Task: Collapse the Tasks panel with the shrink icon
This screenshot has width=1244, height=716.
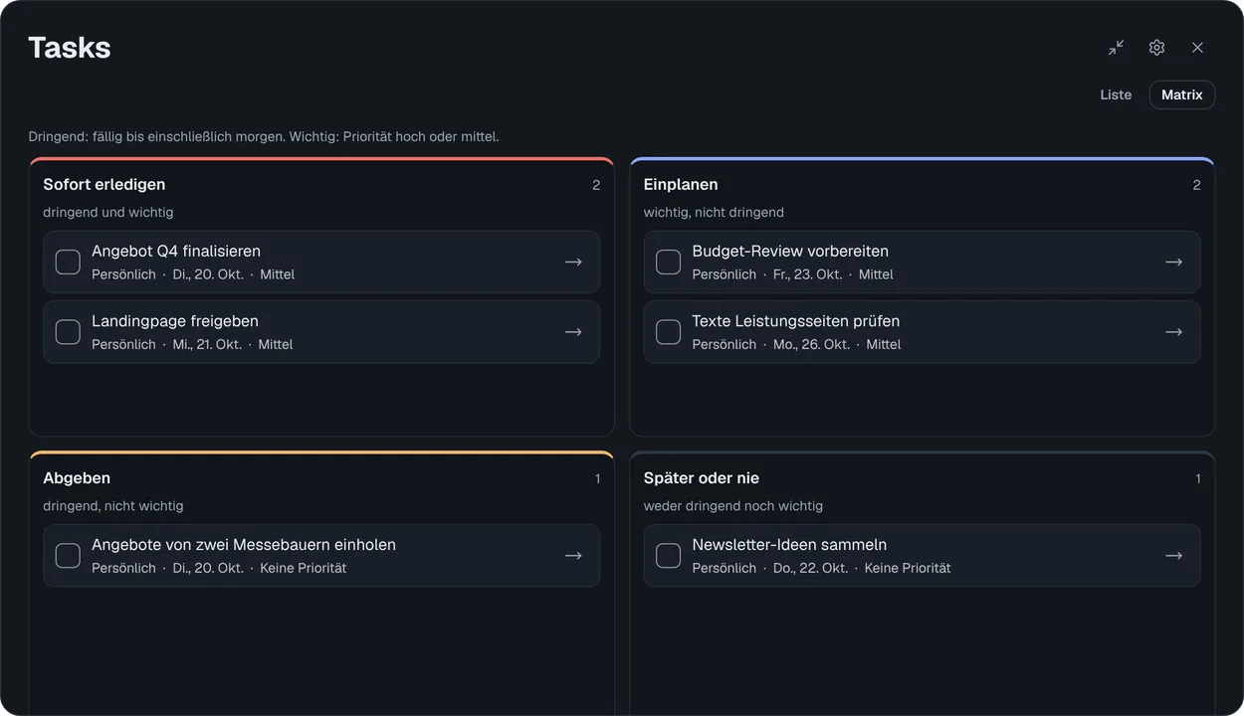Action: (1116, 48)
